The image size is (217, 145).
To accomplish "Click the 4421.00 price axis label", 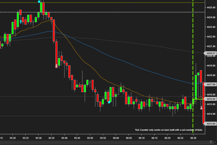I will 211,46.
